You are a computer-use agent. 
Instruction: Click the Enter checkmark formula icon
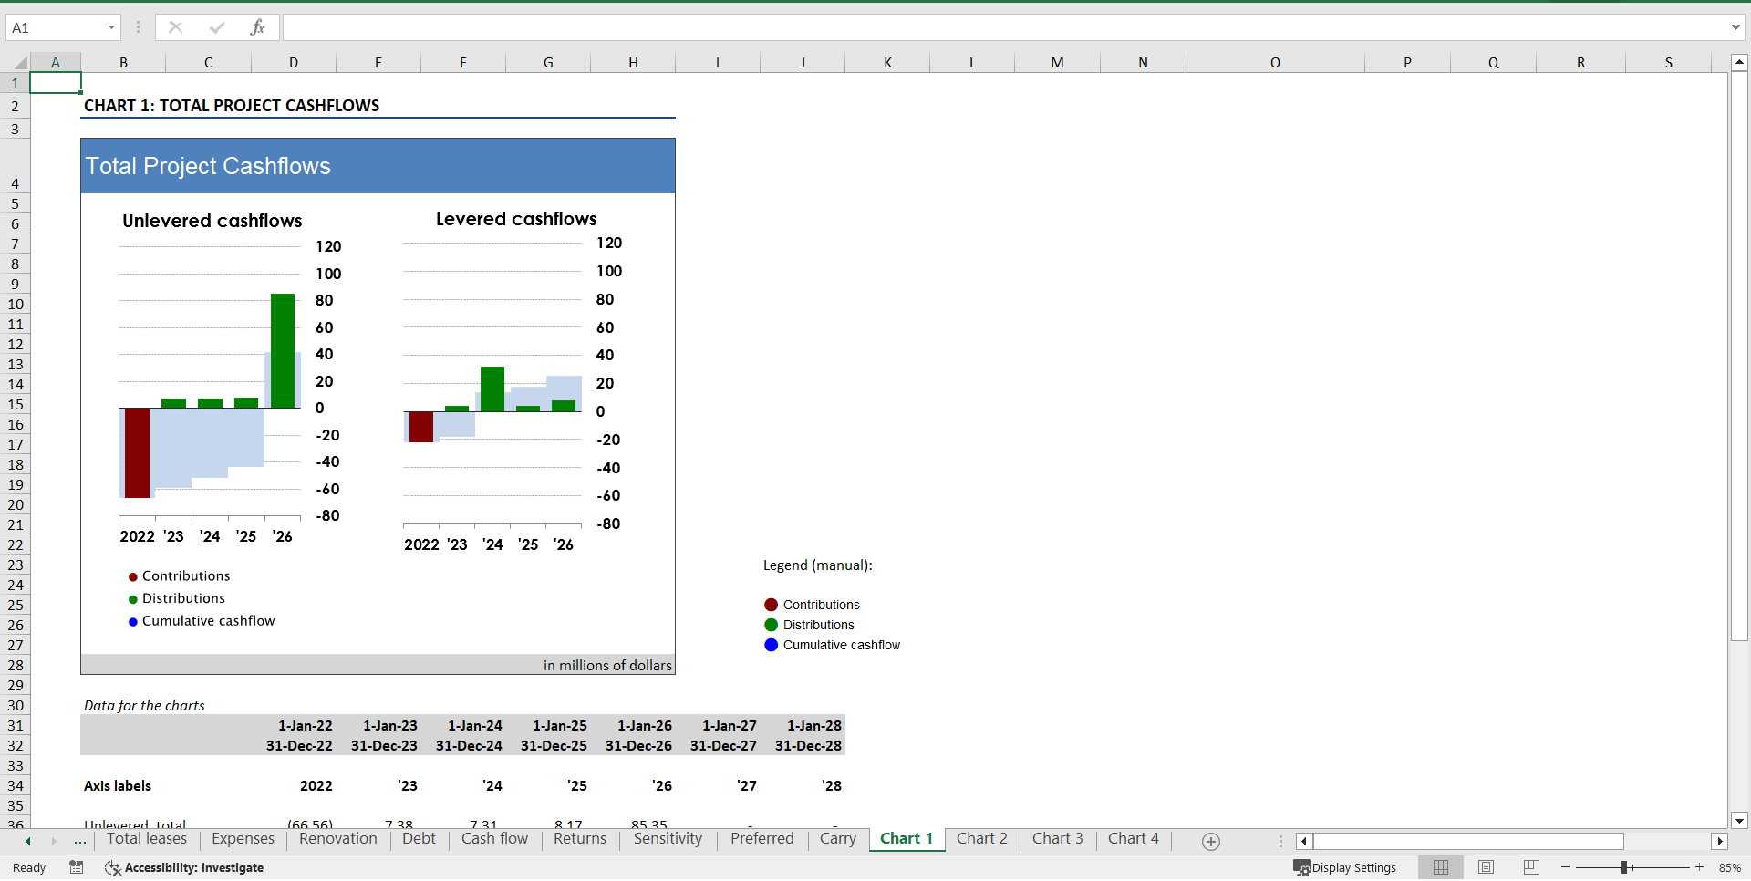click(x=217, y=27)
